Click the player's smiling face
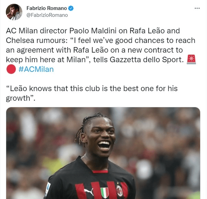207x199 pixels. [101, 137]
